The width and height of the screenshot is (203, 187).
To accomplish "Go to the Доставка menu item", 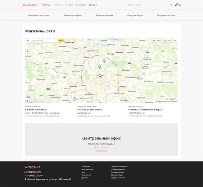I will (x=93, y=5).
